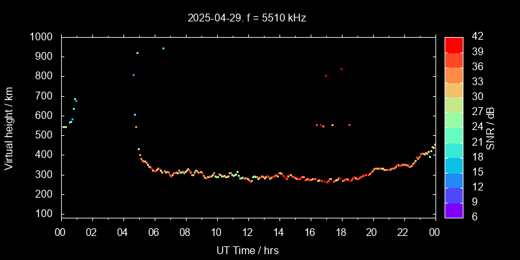Viewport: 520px width, 260px height.
Task: Click the 12 hour tick on time axis
Action: tap(248, 231)
